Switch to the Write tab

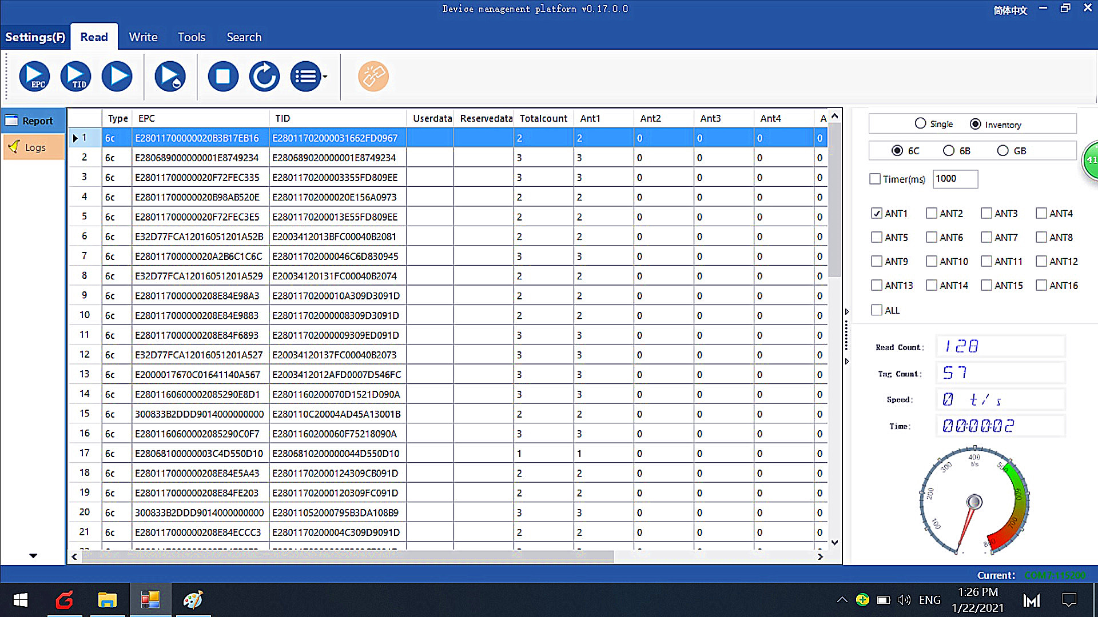click(x=143, y=37)
